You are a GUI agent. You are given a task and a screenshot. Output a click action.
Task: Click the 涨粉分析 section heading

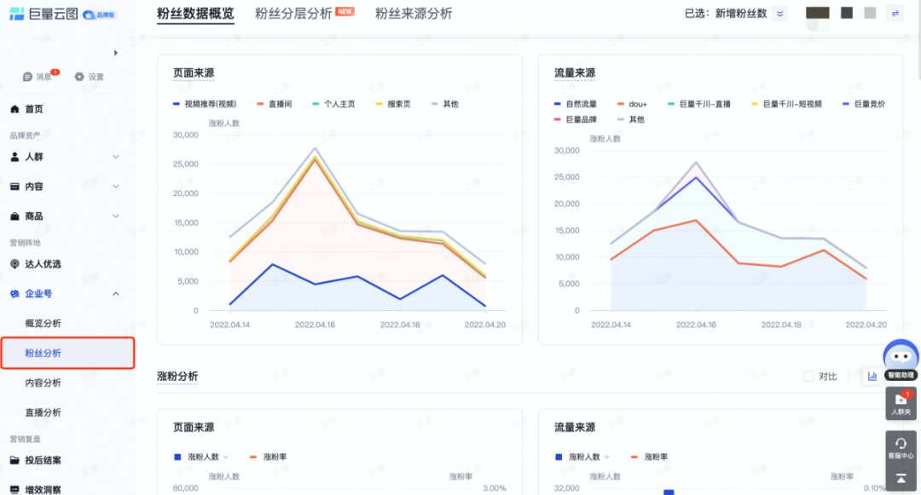[x=177, y=376]
